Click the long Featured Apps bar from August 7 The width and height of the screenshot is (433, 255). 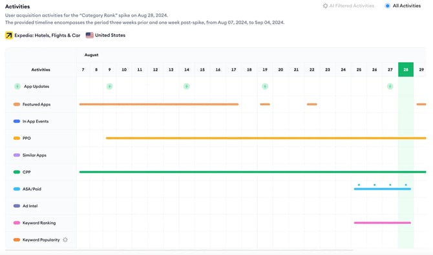point(159,104)
